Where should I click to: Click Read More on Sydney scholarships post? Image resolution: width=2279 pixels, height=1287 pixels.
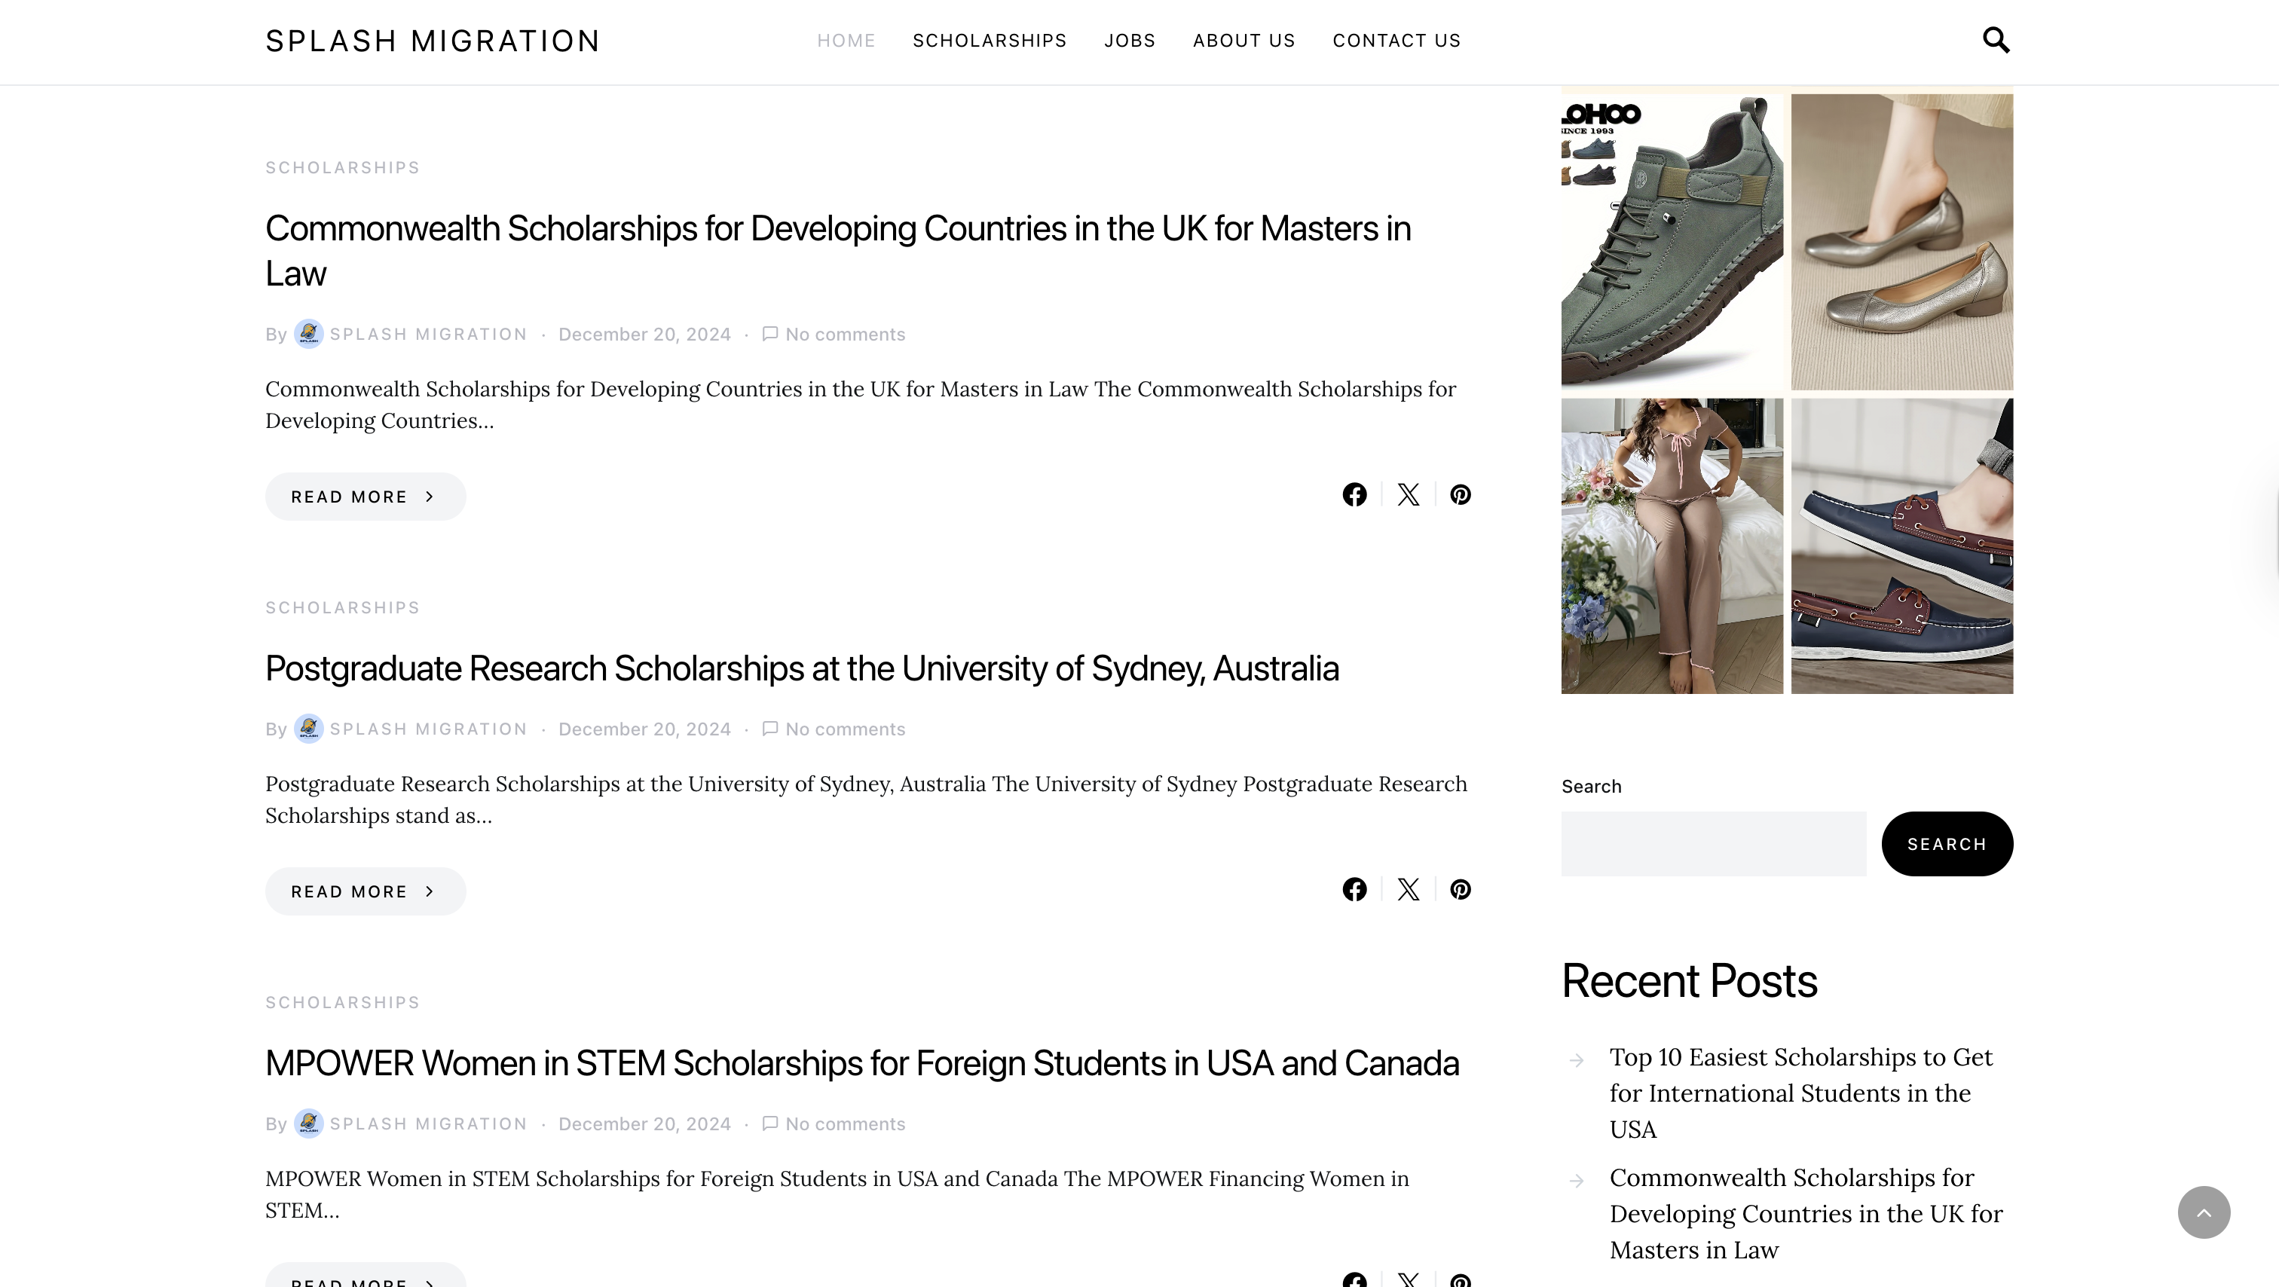click(x=365, y=891)
